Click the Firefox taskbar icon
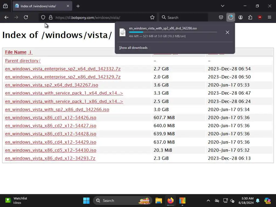The image size is (276, 207). tap(170, 201)
